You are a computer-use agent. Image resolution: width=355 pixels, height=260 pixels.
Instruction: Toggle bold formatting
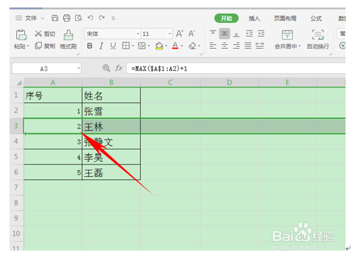[x=89, y=46]
